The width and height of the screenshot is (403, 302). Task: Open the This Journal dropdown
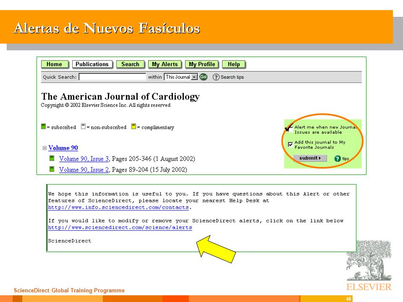click(181, 77)
